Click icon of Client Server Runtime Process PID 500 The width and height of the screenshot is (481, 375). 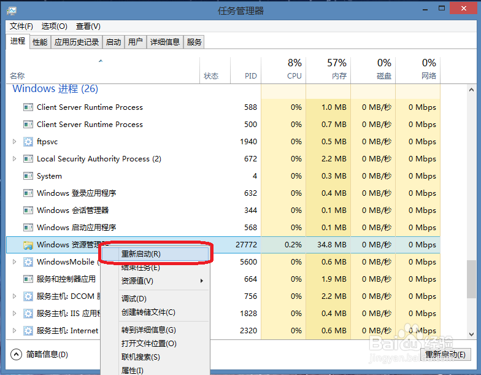(x=28, y=124)
